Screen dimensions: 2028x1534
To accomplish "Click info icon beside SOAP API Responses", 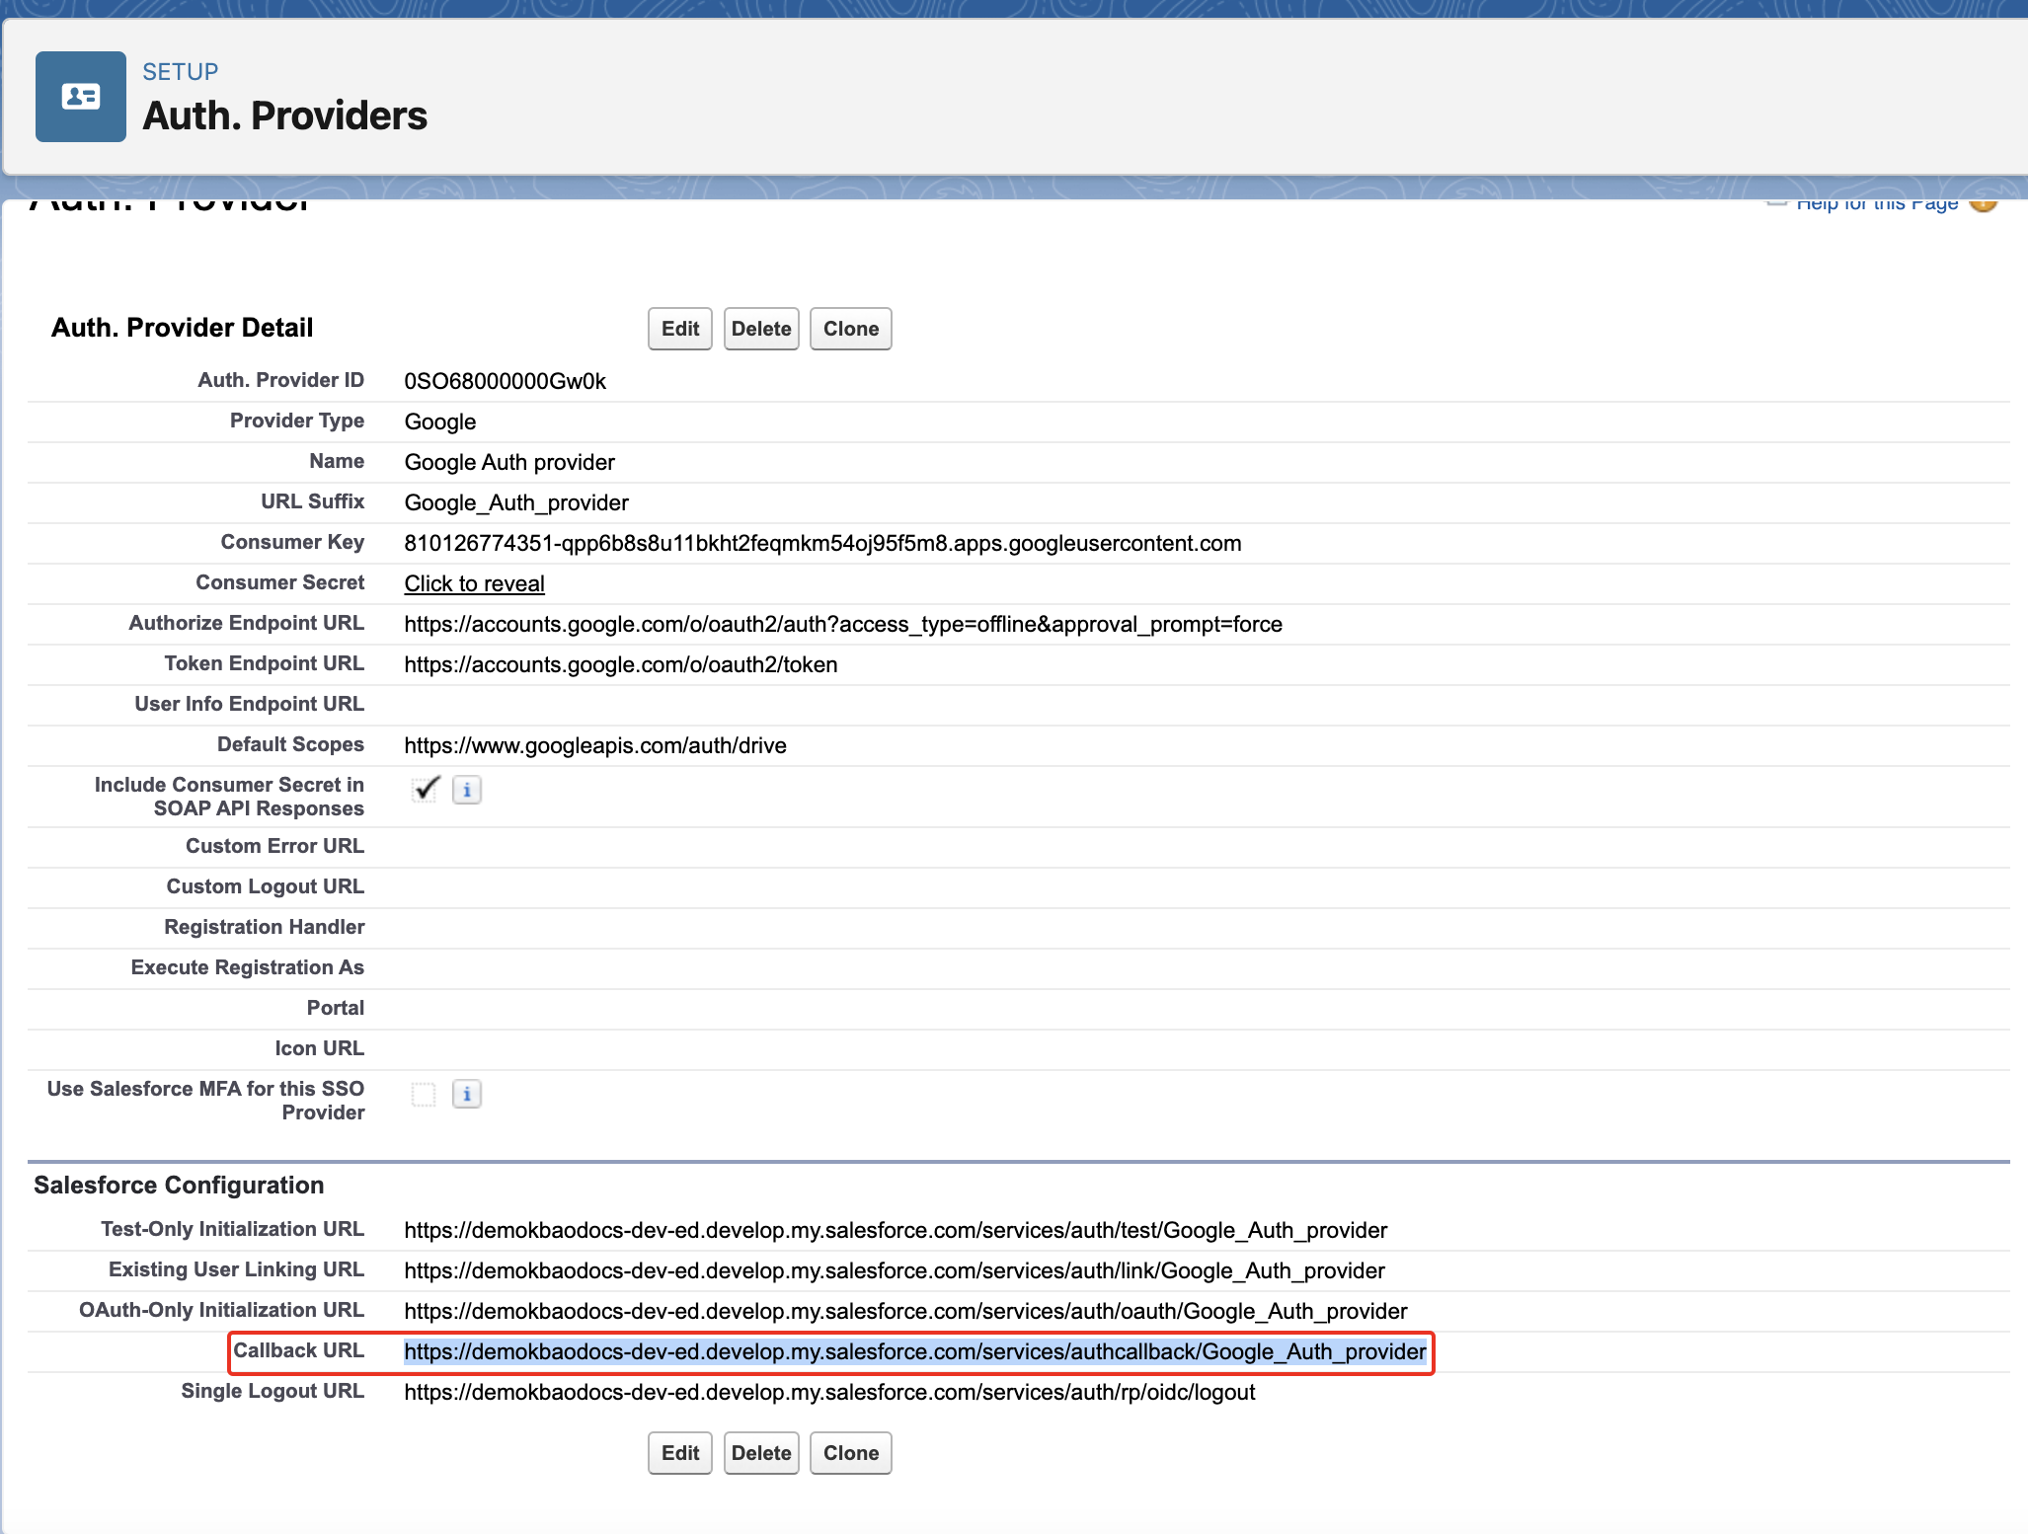I will tap(467, 790).
